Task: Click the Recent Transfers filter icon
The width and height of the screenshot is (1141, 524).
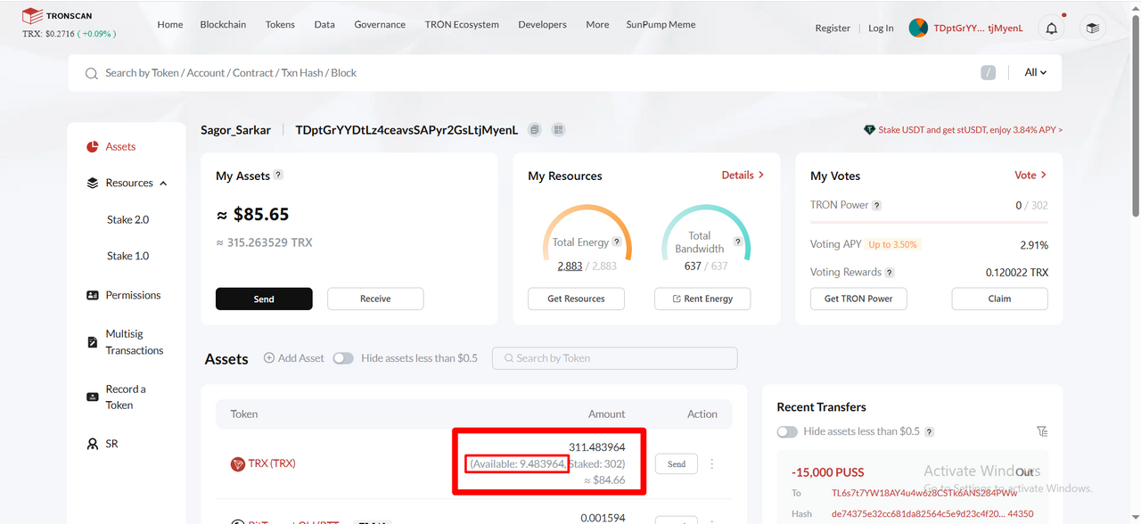Action: 1042,431
